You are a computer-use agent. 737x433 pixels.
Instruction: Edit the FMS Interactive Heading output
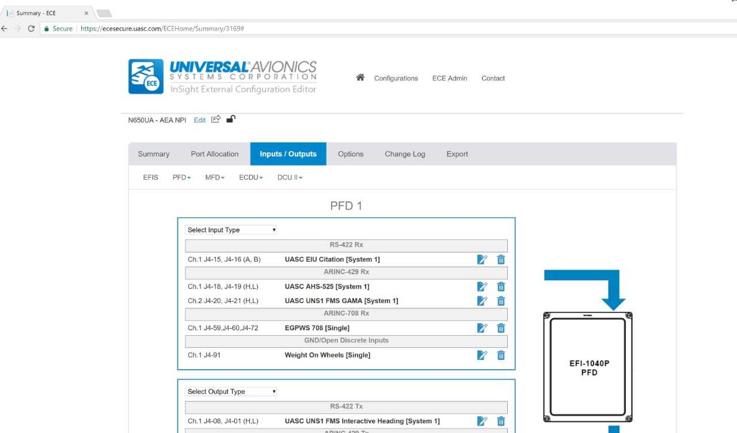click(x=482, y=421)
